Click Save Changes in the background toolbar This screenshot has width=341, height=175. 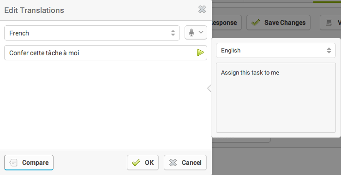point(278,23)
